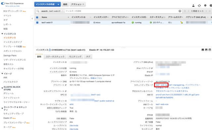
Task: Open the アクション dropdown menu
Action: 78,4
